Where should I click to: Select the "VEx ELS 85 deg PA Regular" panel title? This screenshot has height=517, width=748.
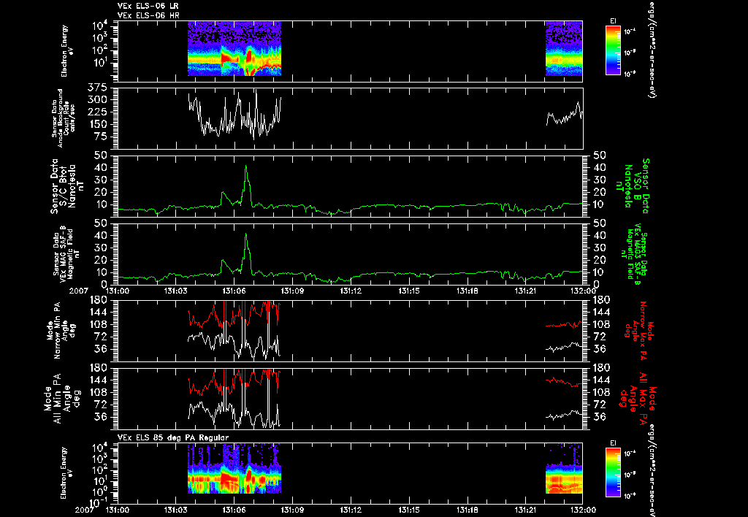[x=173, y=437]
